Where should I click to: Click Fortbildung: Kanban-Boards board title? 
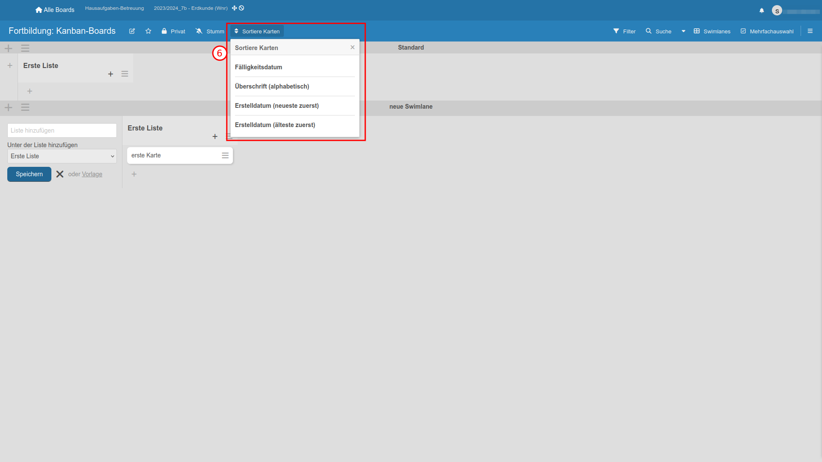pos(62,31)
